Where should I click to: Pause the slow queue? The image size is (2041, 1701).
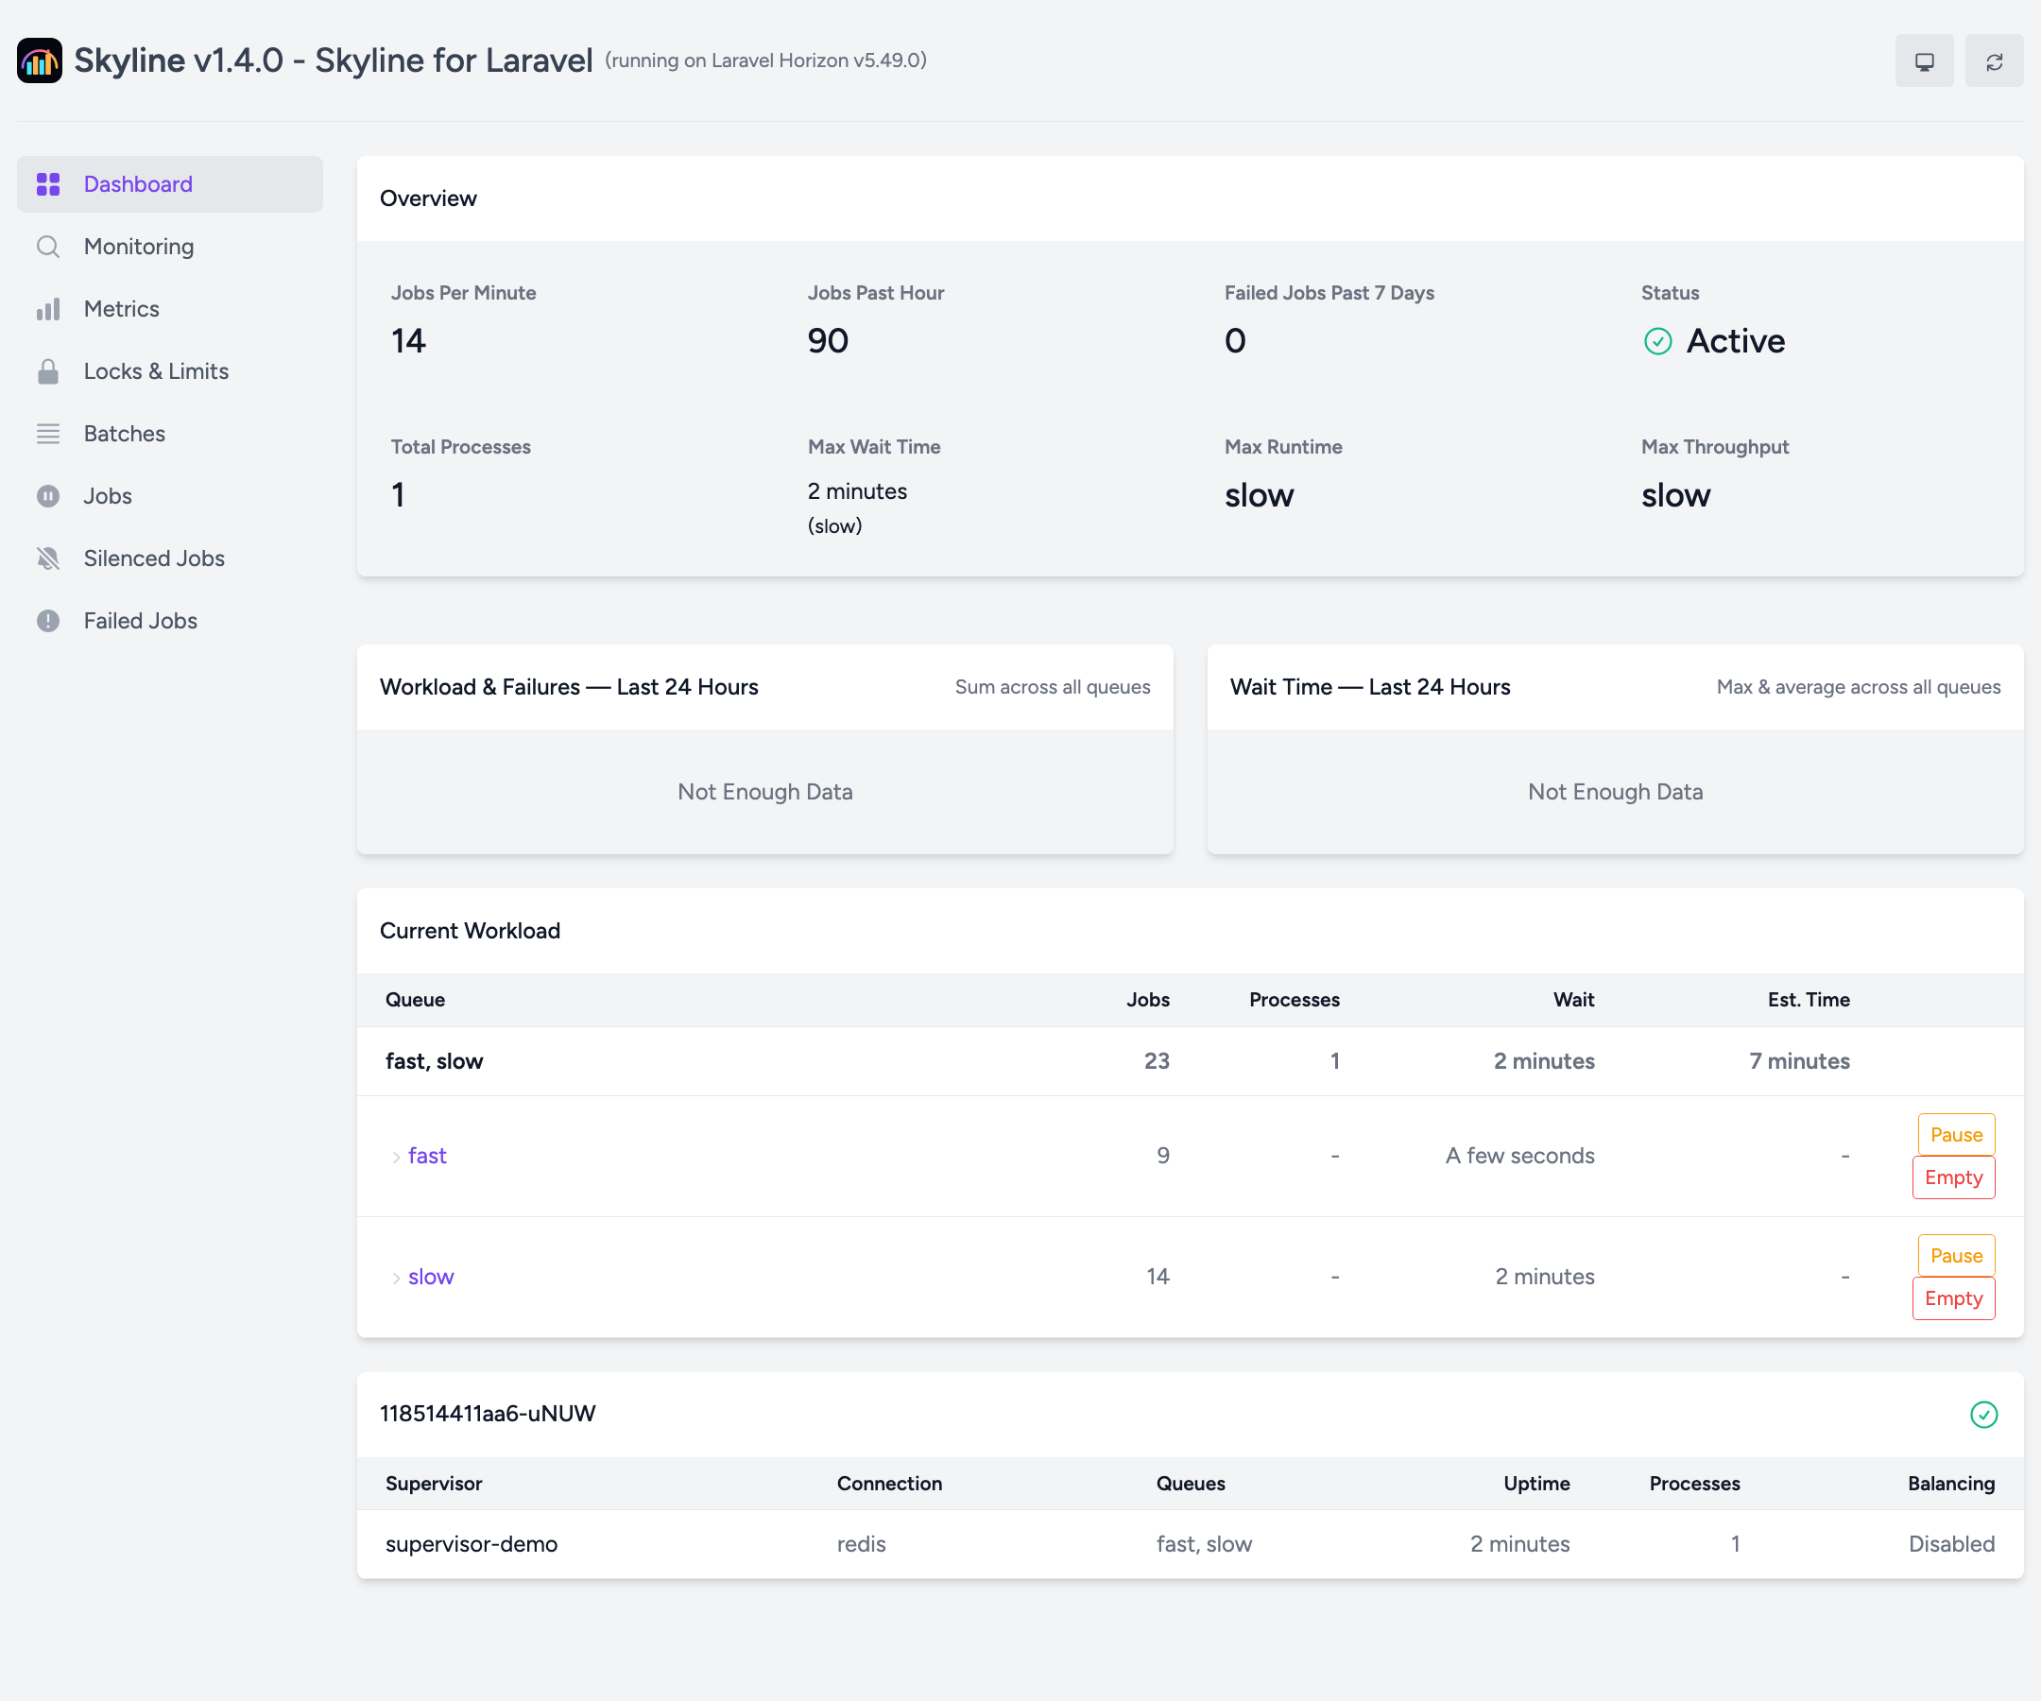tap(1955, 1256)
